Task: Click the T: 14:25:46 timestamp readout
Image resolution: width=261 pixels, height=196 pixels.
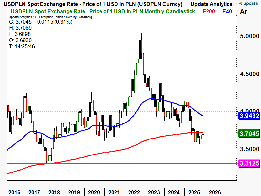Action: 22,46
